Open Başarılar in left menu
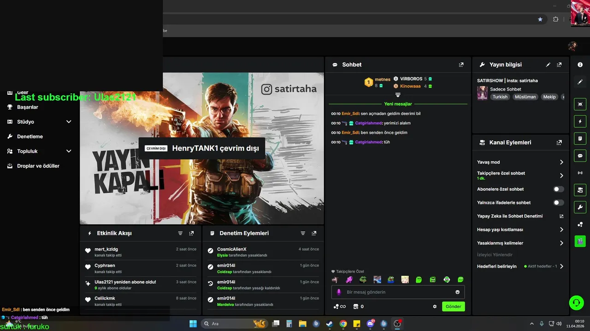The width and height of the screenshot is (590, 331). click(28, 107)
